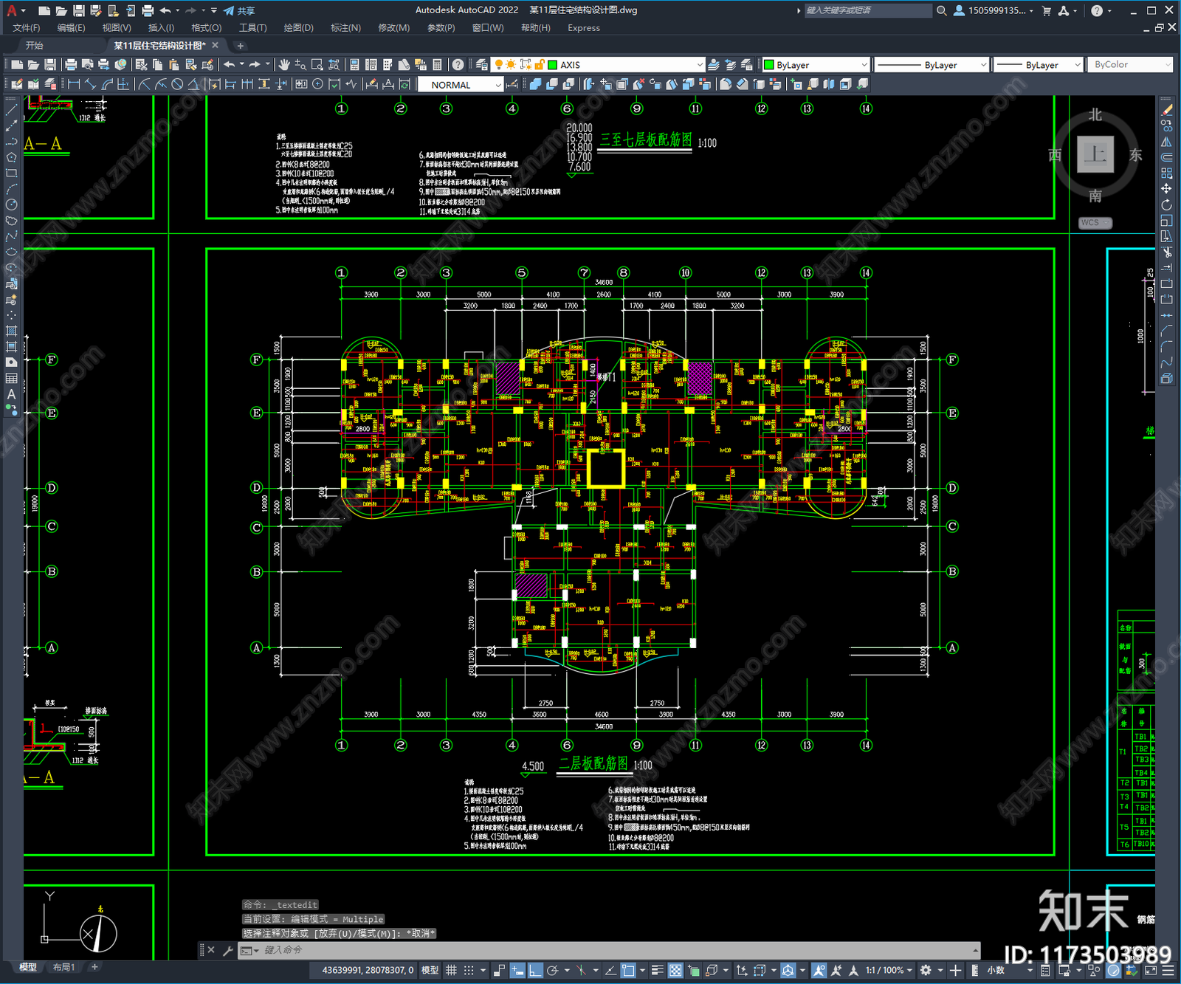
Task: Toggle snap mode in status bar
Action: point(468,970)
